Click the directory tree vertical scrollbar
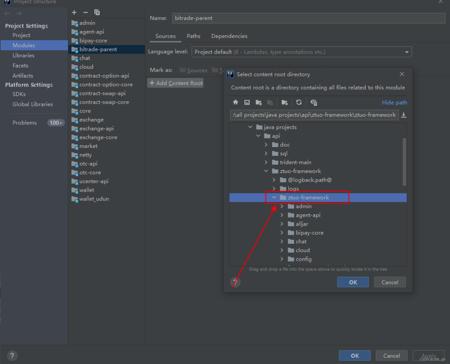This screenshot has width=450, height=364. (404, 162)
